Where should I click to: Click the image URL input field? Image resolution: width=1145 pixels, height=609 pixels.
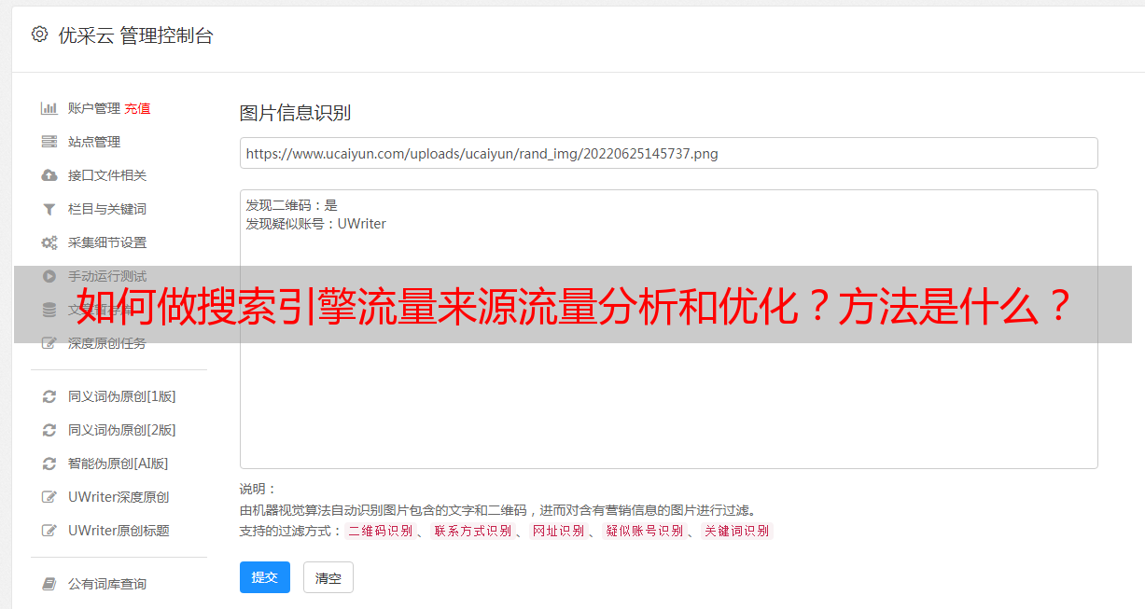click(x=668, y=153)
